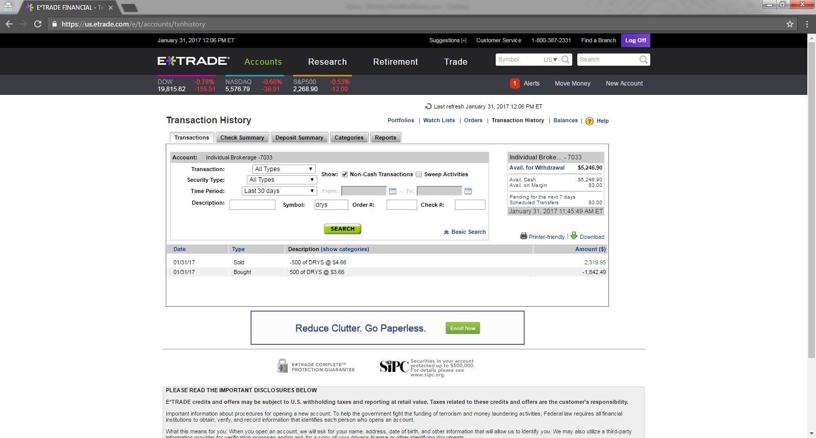Open the From date calendar icon
Screen dimensions: 816x438
click(393, 191)
